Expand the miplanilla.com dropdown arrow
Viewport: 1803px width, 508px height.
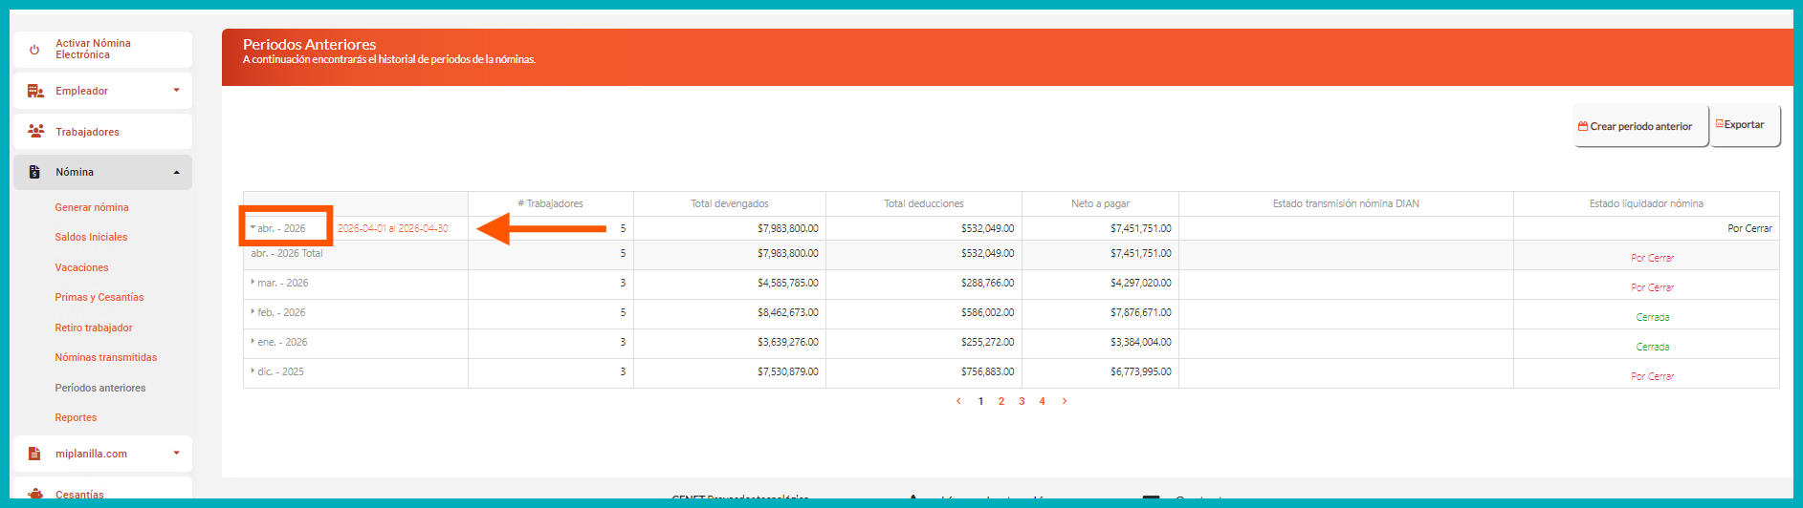click(176, 454)
